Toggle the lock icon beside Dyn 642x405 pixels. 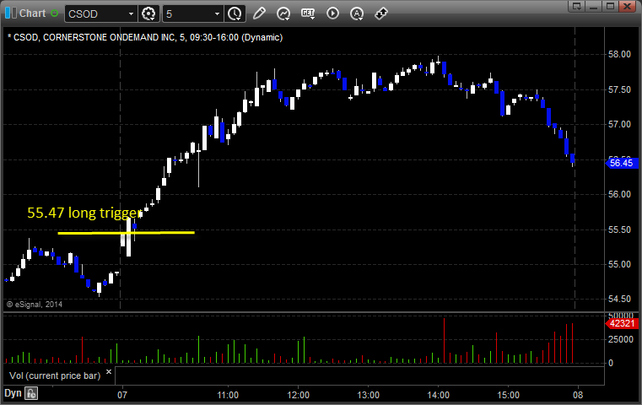31,393
